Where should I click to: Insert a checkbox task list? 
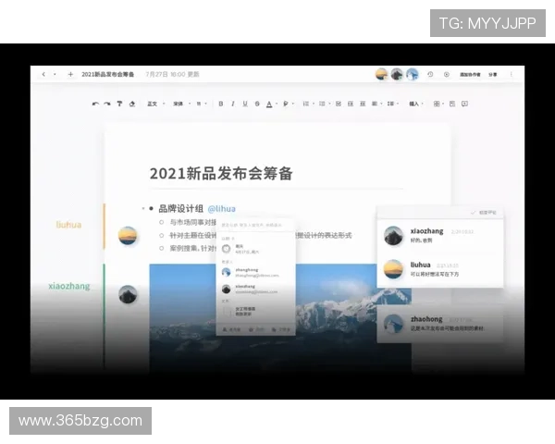339,104
